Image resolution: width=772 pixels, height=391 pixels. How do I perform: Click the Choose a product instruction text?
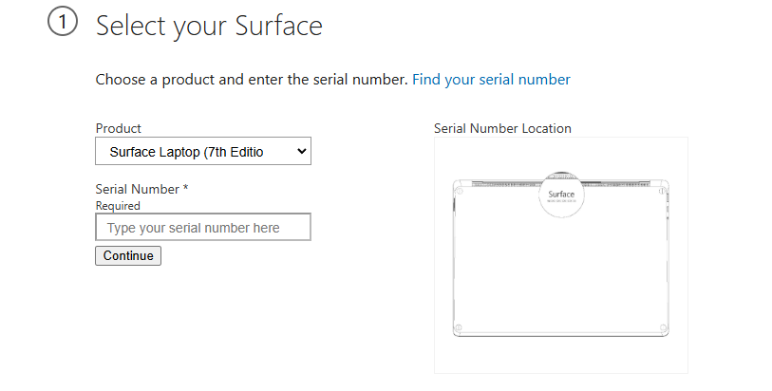point(252,80)
